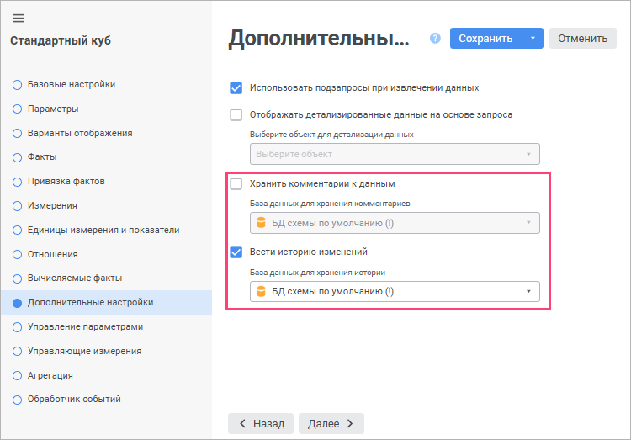Open the blue help question mark icon
Screen dimensions: 631x440
(435, 38)
